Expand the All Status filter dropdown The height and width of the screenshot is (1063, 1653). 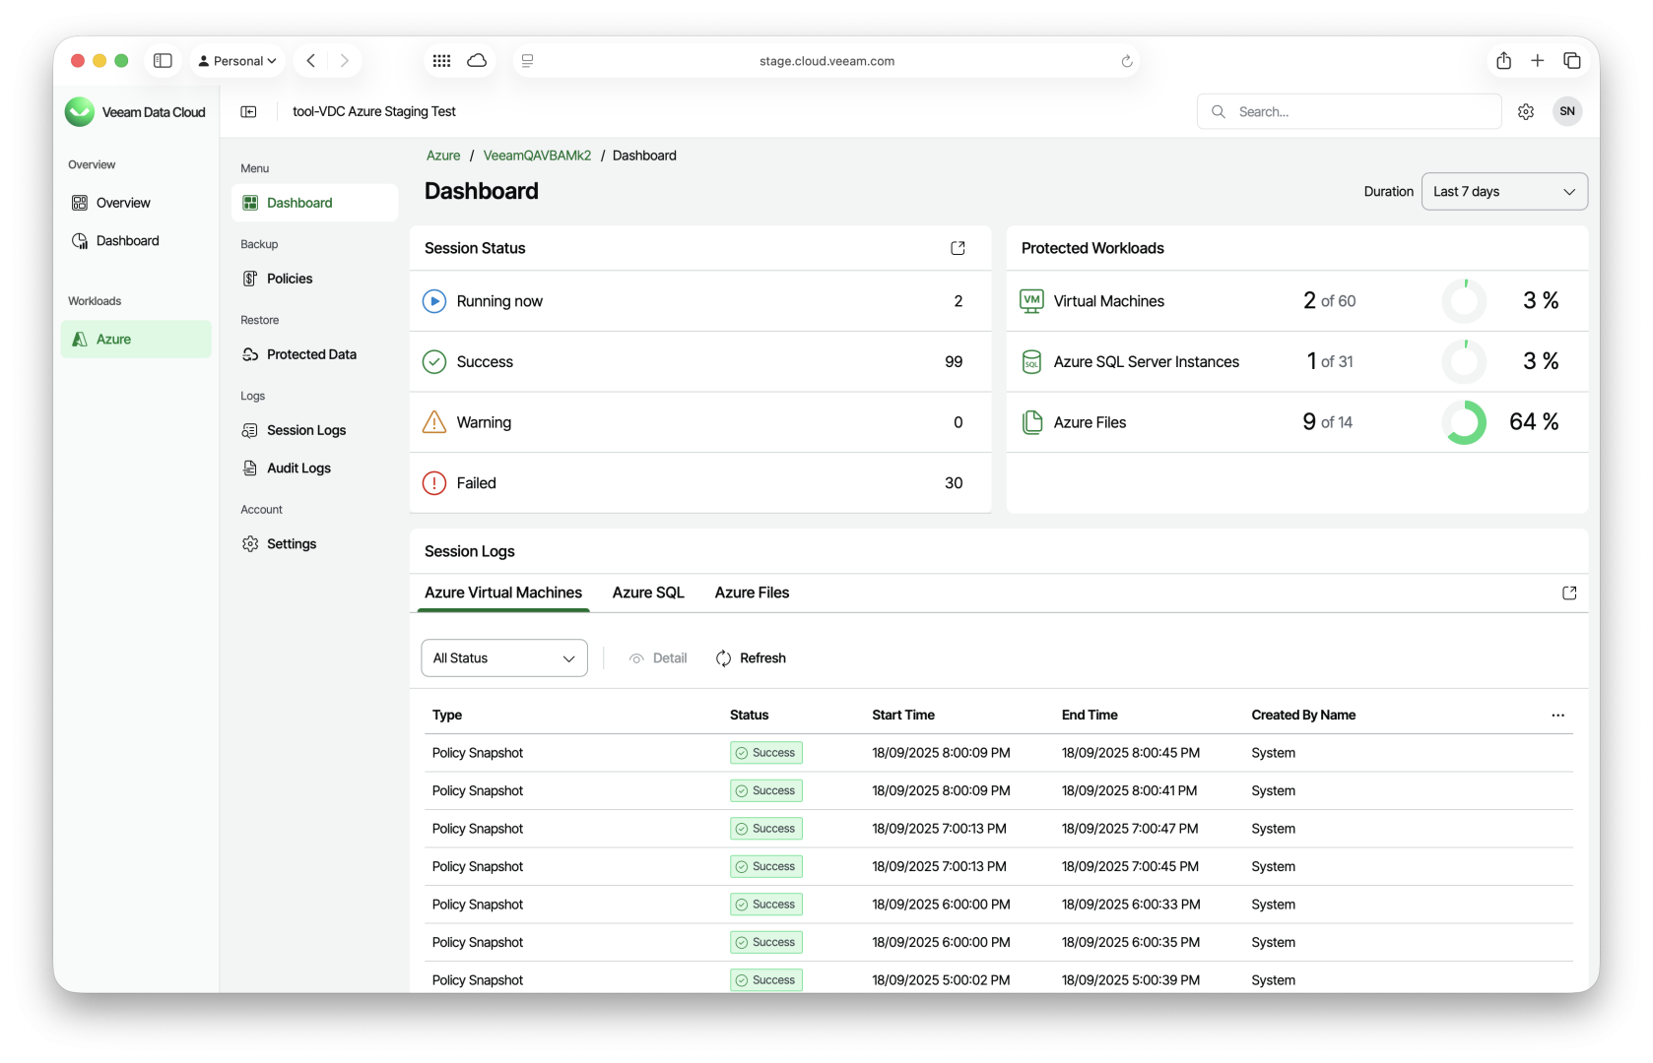pos(504,658)
